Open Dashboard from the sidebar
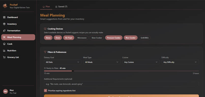The image size is (205, 97). click(18, 17)
